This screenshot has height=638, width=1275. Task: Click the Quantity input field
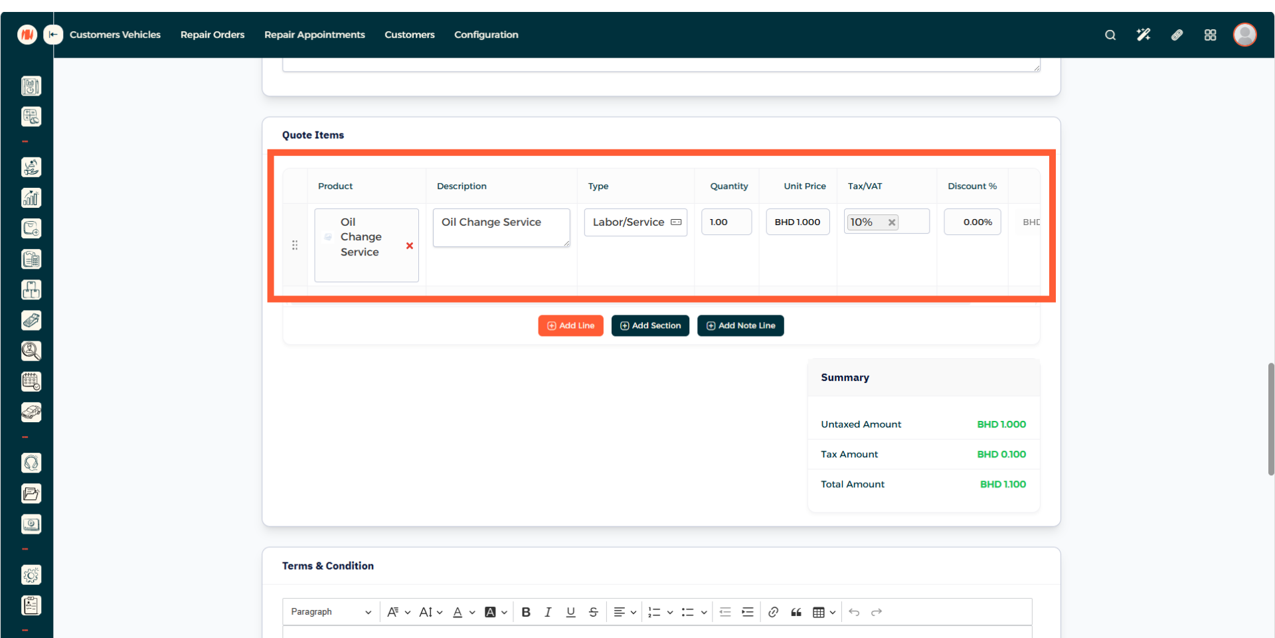[x=726, y=222]
